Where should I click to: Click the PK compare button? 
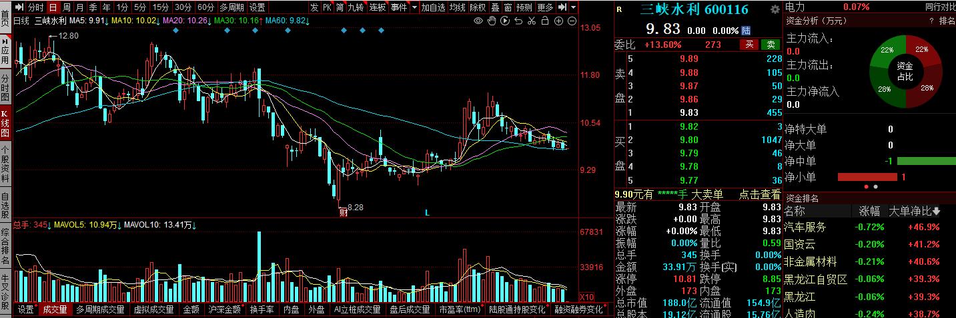coord(327,7)
